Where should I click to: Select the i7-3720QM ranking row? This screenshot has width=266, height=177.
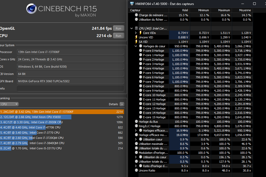[62, 138]
